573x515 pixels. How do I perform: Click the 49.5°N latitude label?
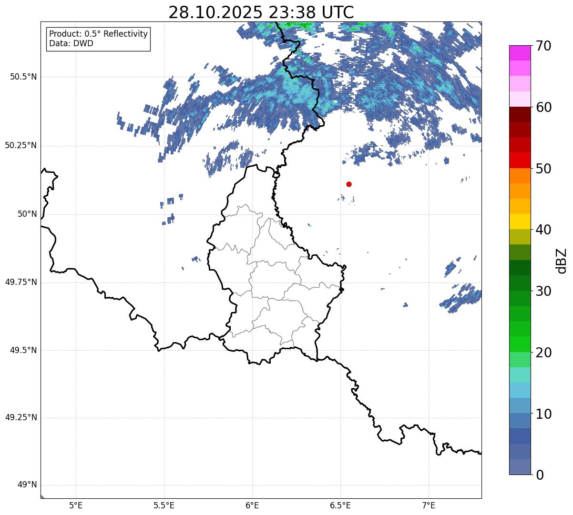[23, 350]
